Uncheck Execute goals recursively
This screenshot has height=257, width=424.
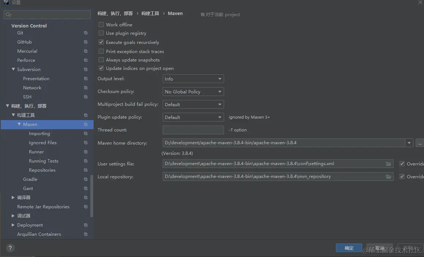tap(101, 42)
